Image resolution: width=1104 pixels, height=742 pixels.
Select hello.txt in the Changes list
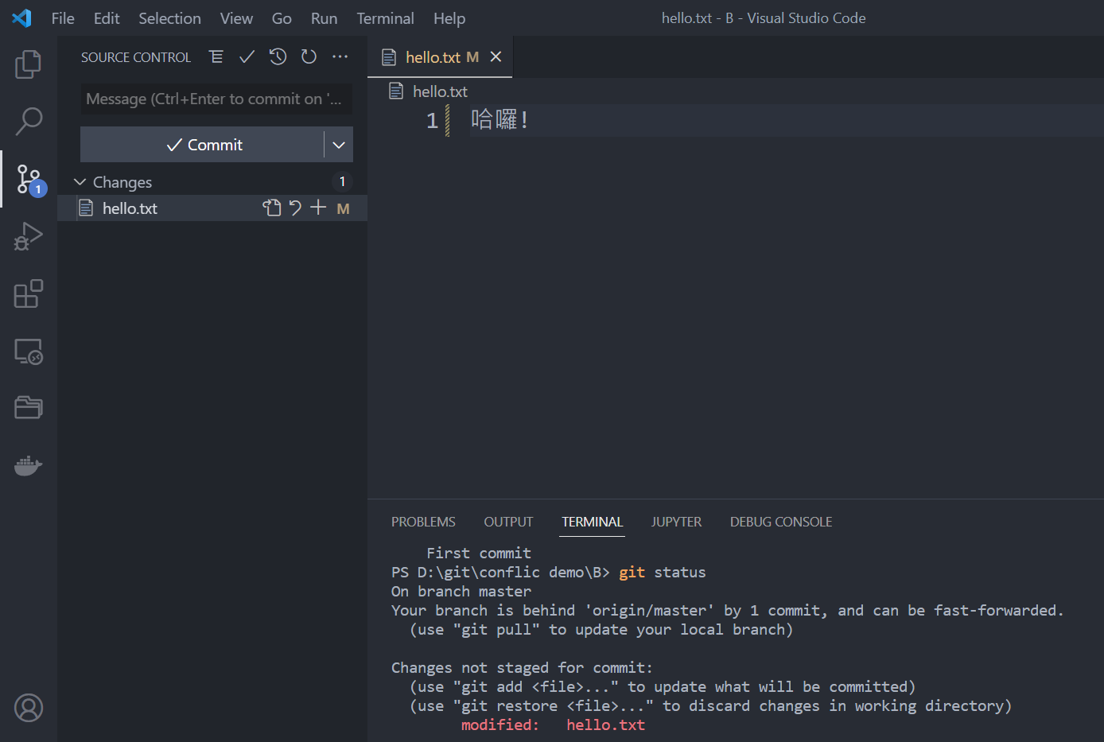pyautogui.click(x=212, y=208)
